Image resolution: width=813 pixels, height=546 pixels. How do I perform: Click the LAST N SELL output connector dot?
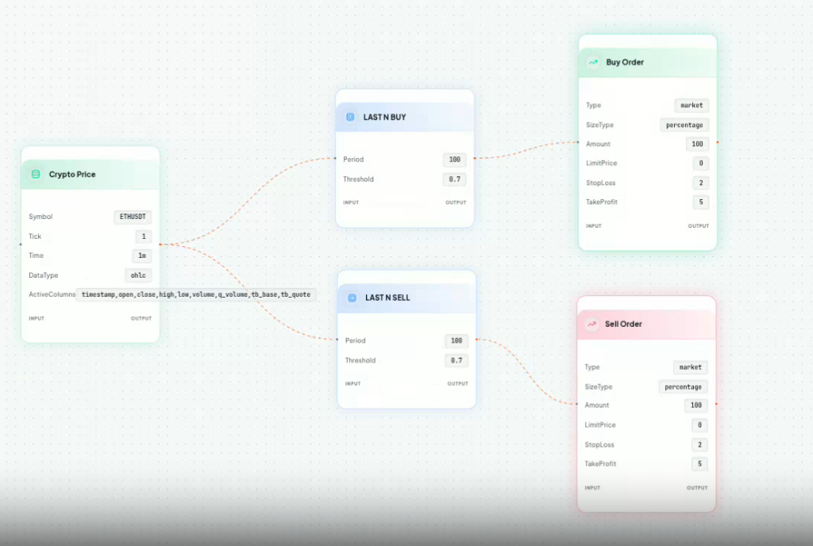477,340
